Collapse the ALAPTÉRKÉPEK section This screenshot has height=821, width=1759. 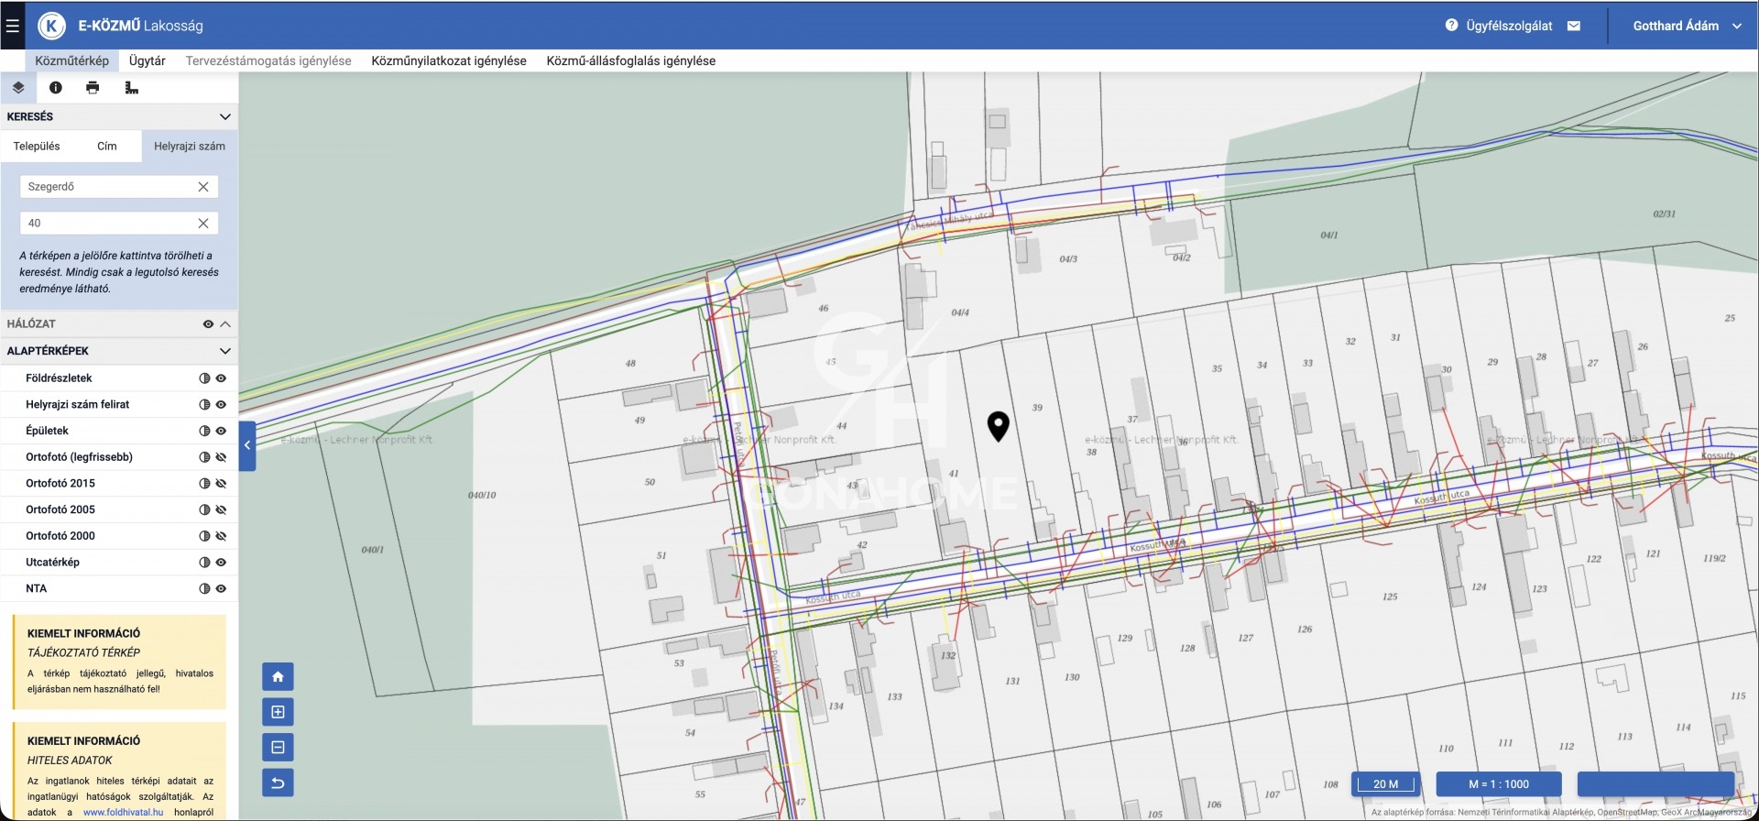tap(224, 351)
